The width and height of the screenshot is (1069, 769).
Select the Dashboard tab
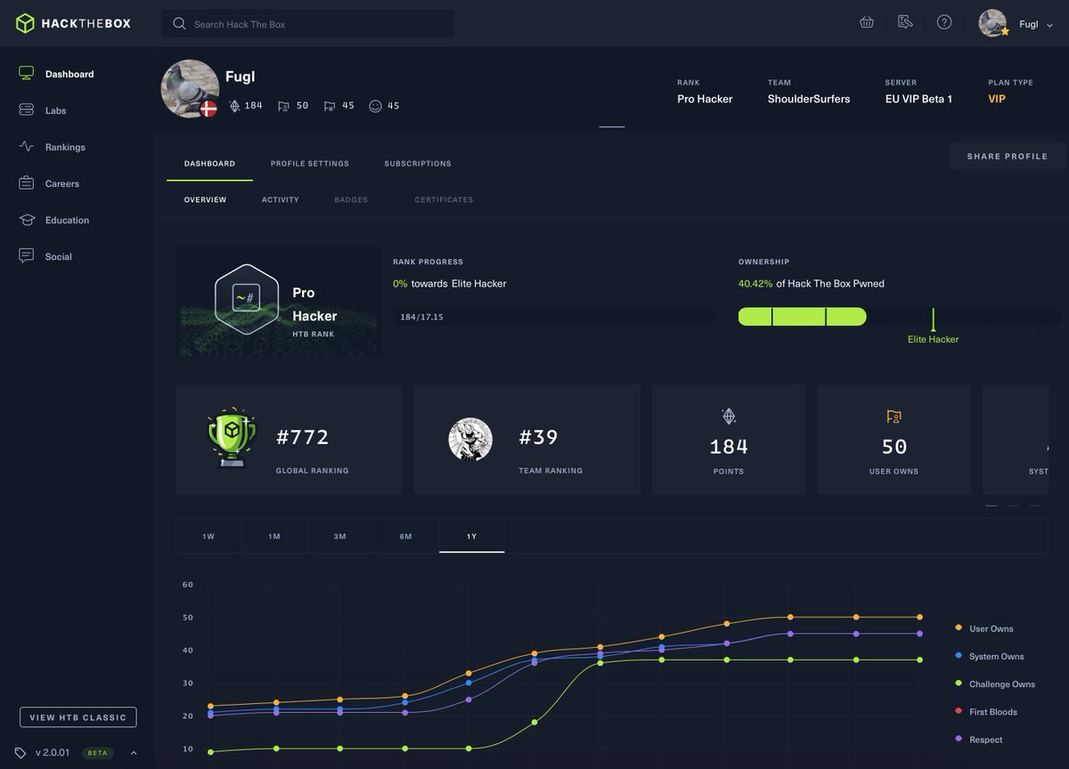[x=210, y=164]
